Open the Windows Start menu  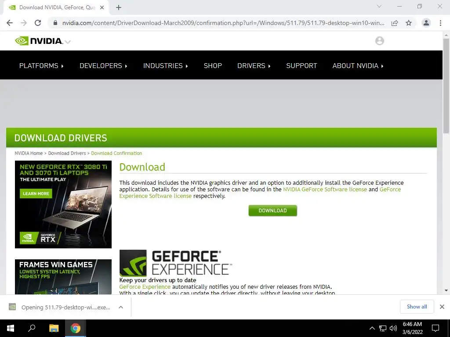11,328
